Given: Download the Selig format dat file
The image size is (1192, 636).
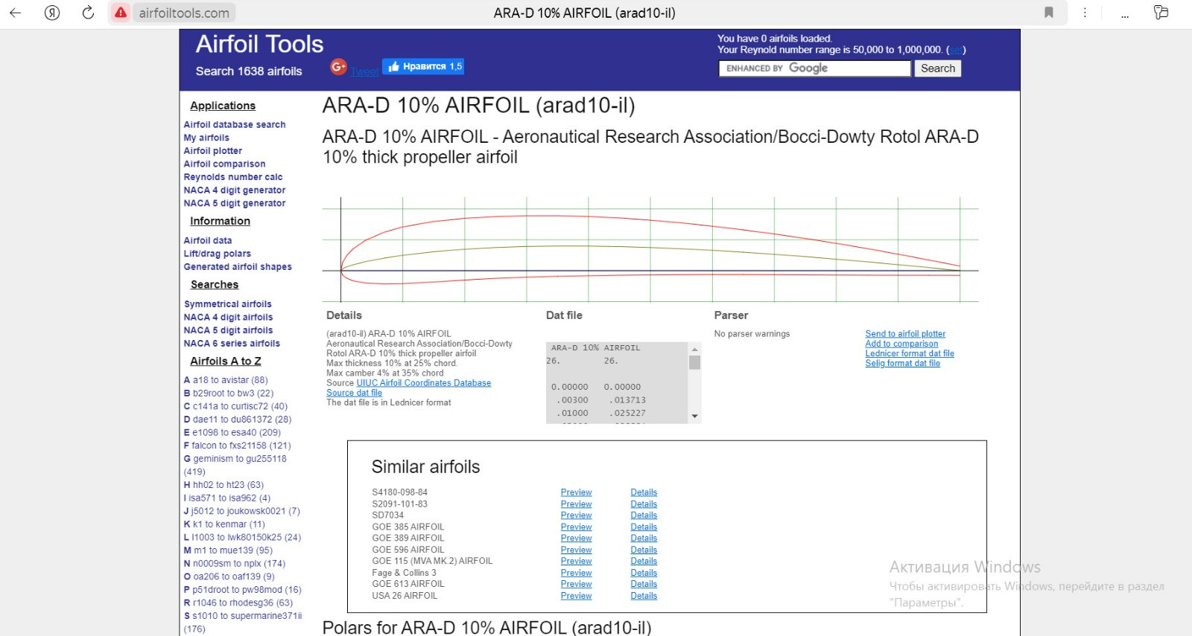Looking at the screenshot, I should tap(902, 363).
